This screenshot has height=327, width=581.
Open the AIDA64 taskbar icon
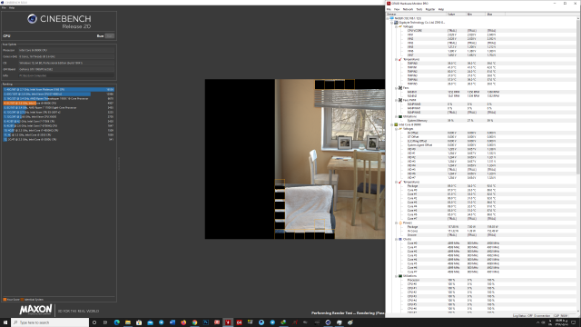tap(239, 322)
